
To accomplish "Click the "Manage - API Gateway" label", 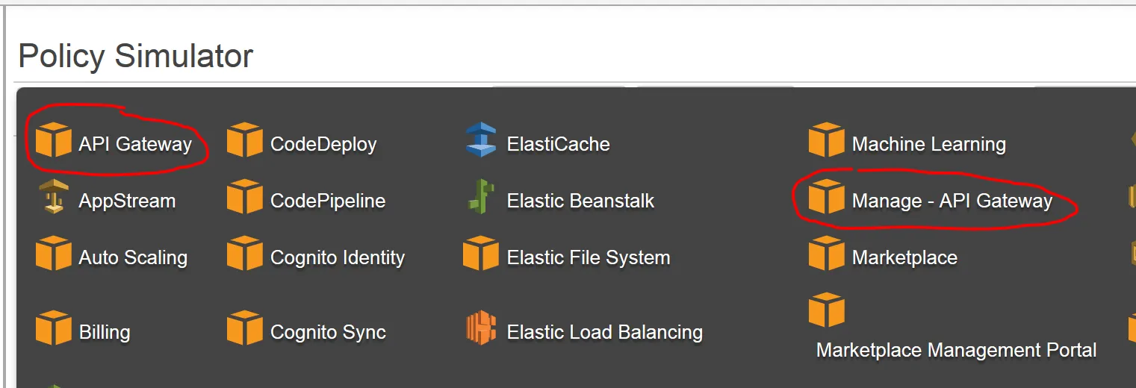I will click(x=952, y=201).
